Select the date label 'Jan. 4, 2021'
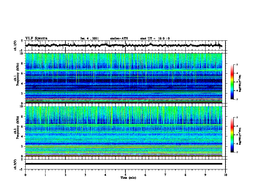 (x=89, y=38)
